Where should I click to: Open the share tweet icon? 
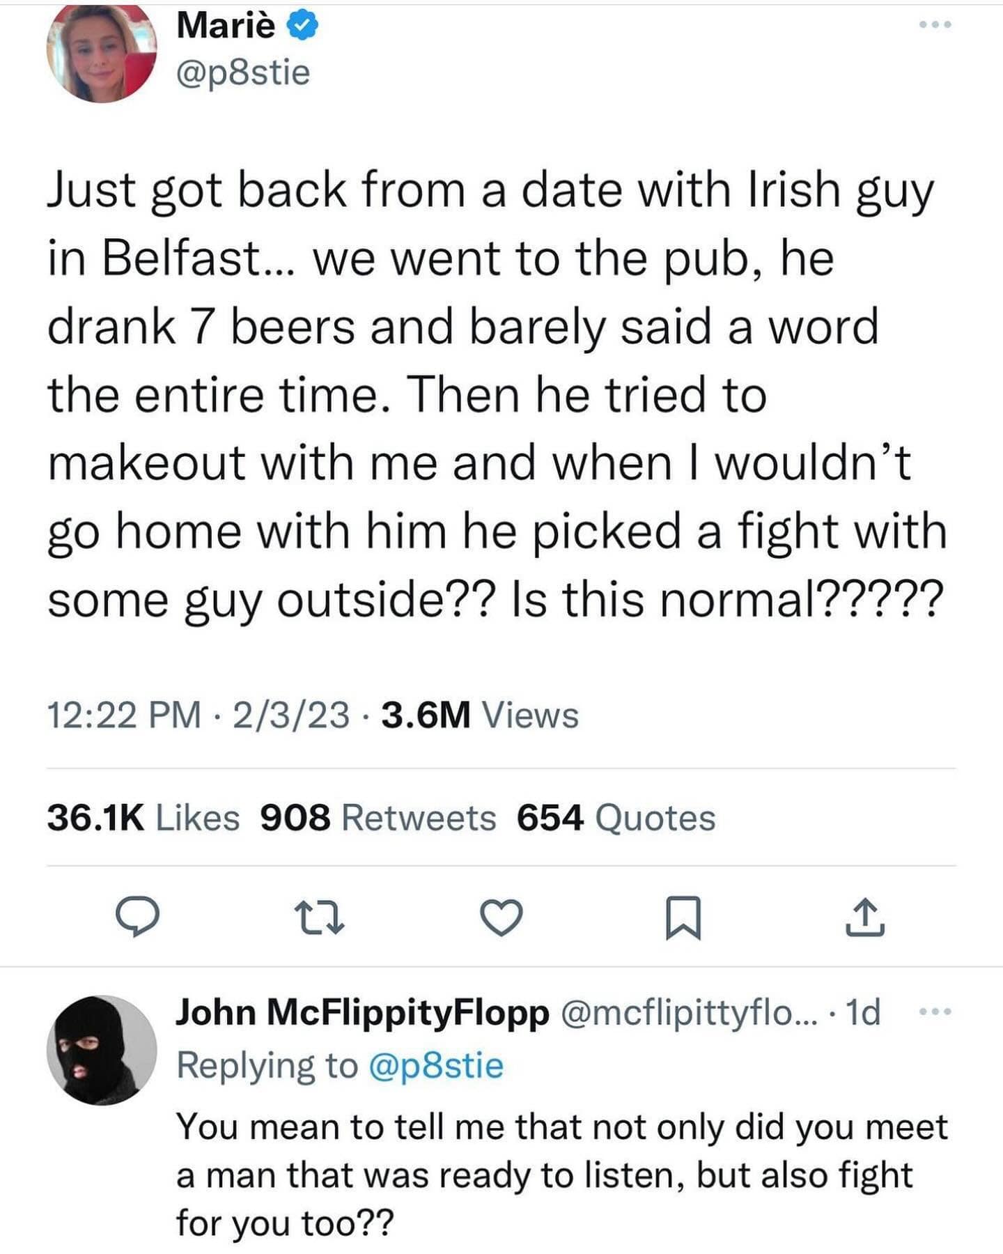(865, 917)
